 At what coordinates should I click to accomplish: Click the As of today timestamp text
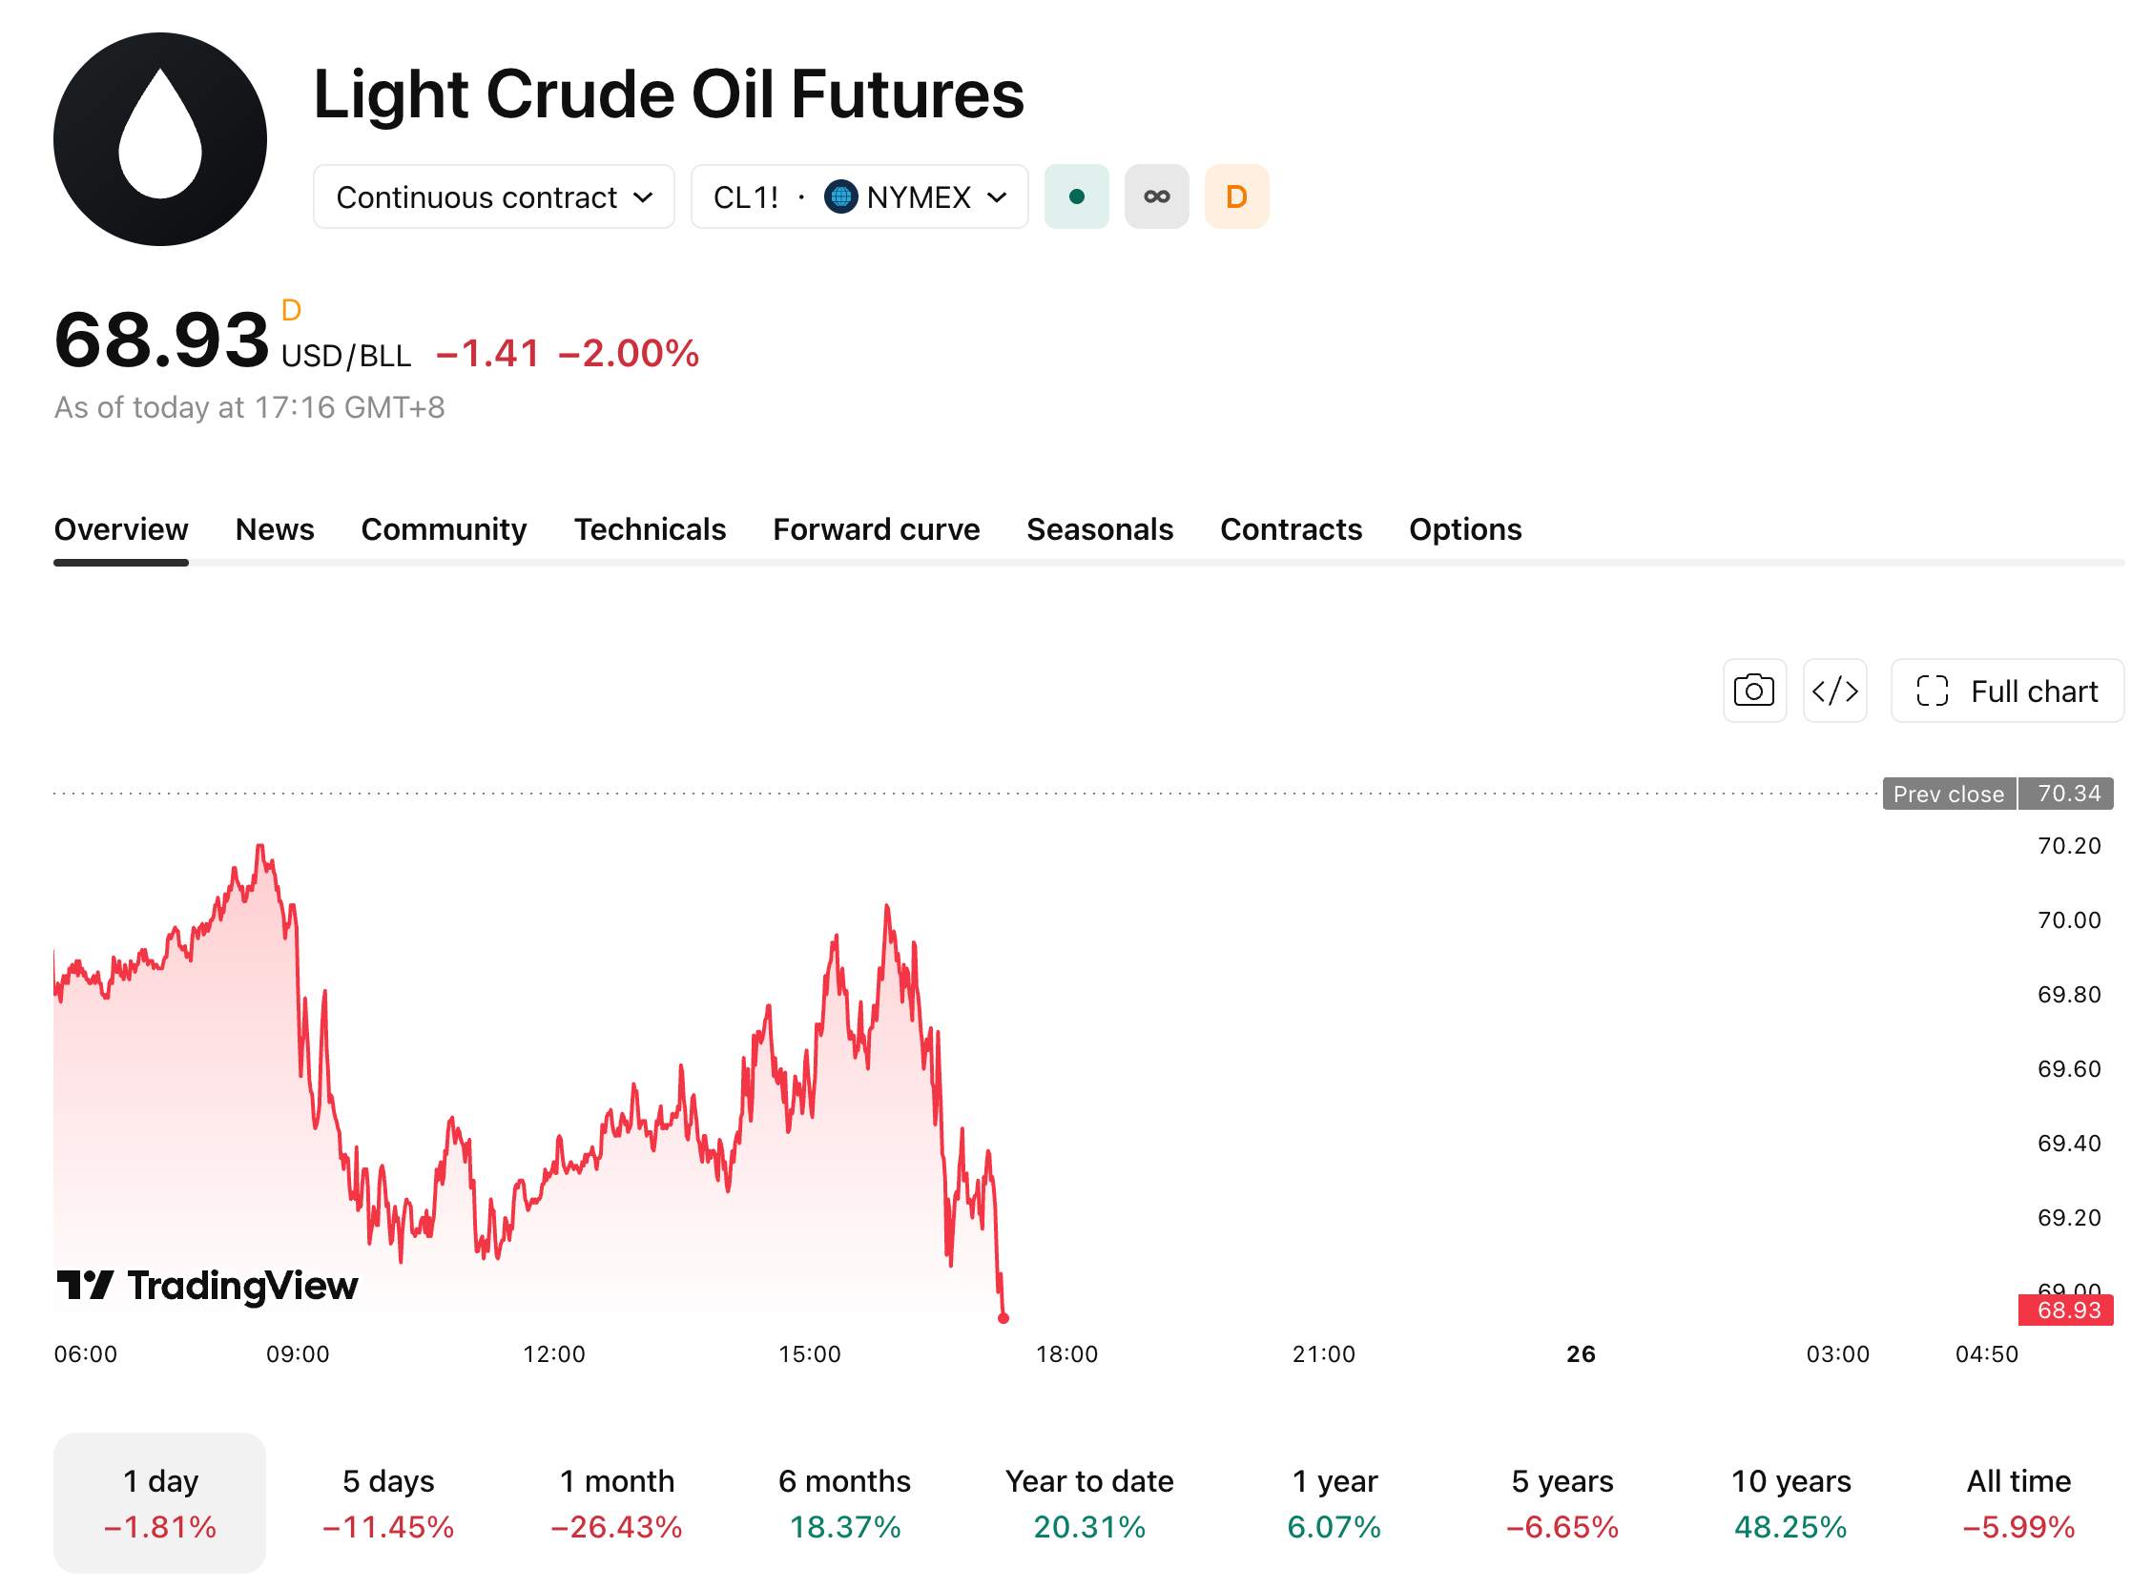250,408
